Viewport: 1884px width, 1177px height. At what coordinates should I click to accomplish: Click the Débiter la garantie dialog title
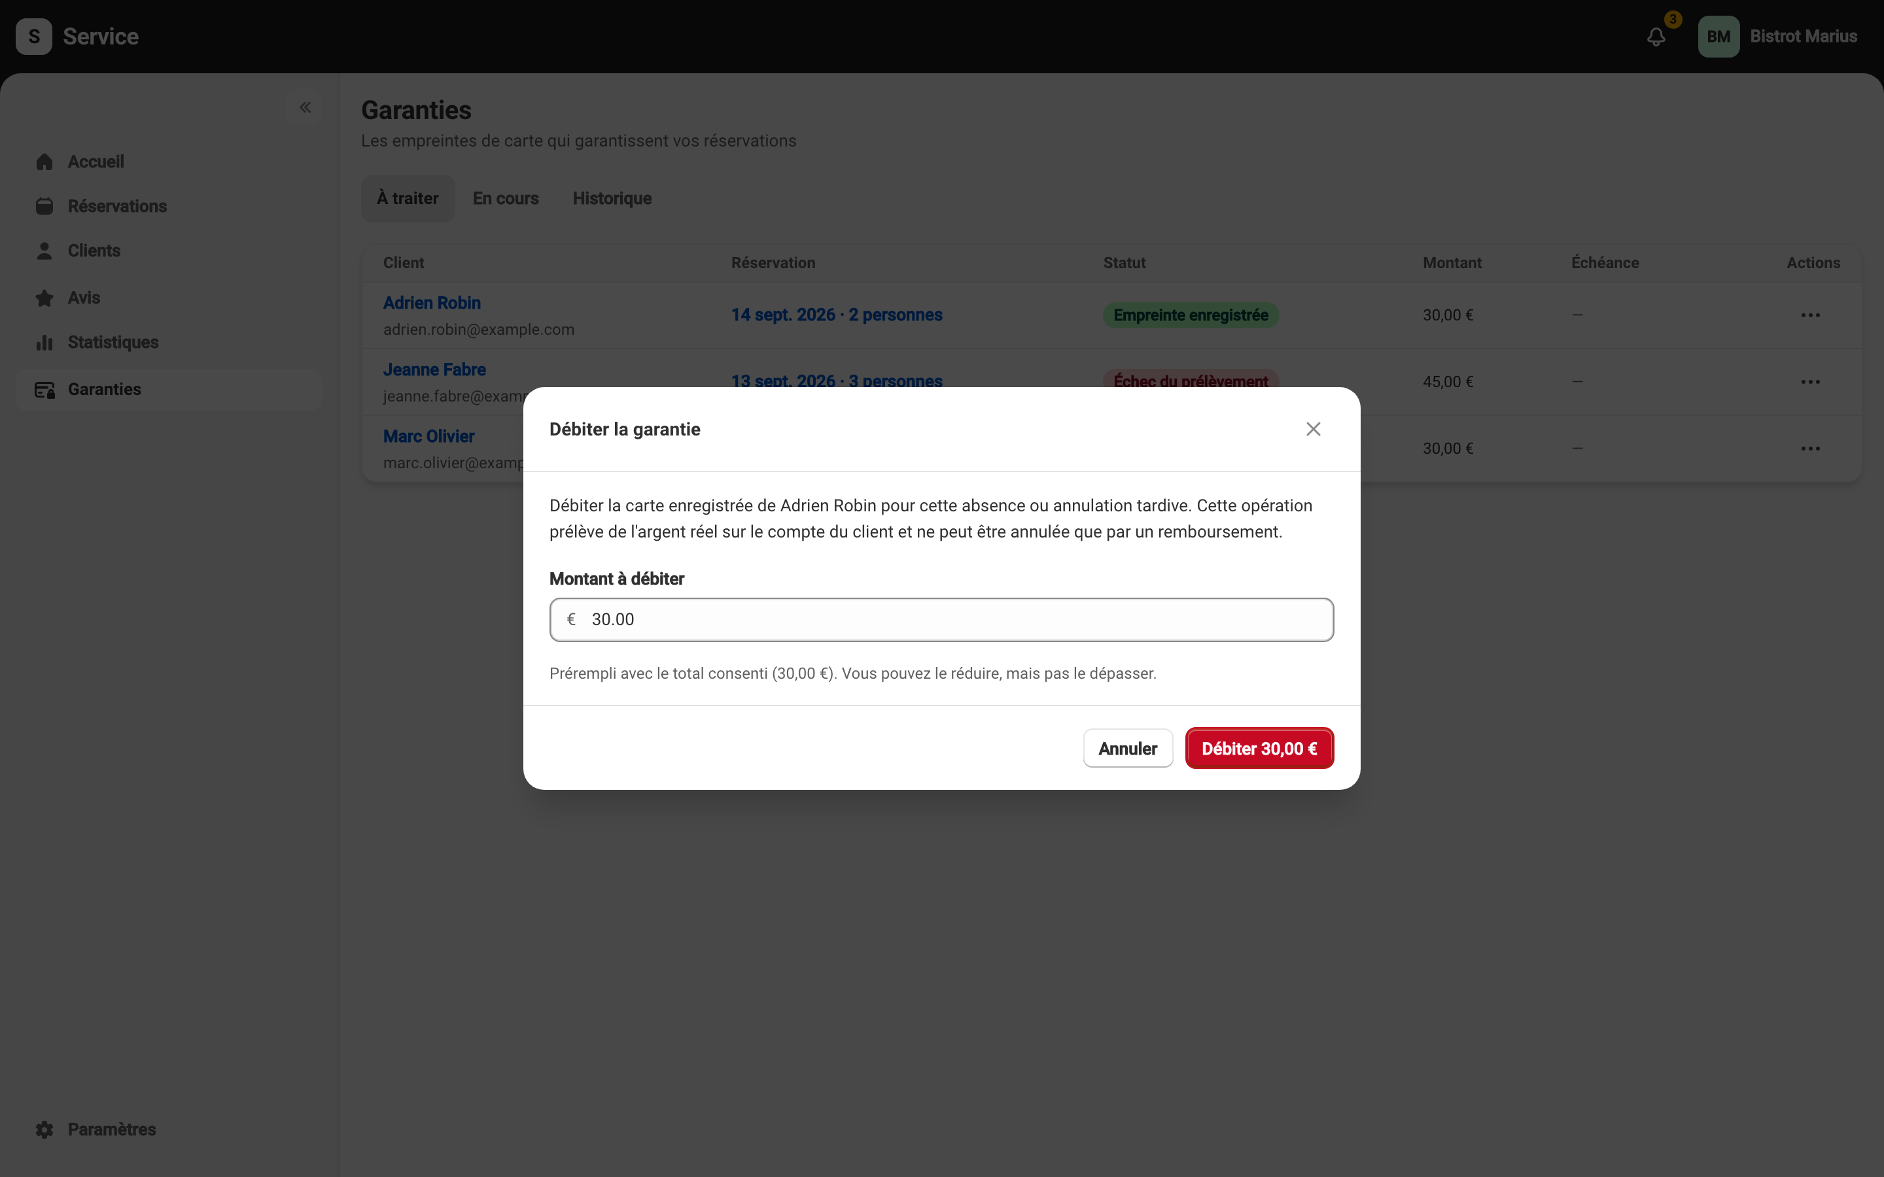[625, 430]
